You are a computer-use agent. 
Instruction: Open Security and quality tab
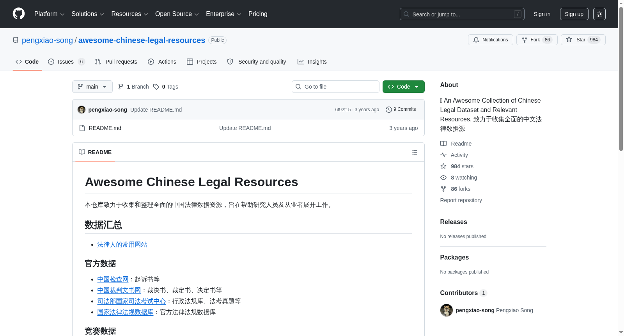257,62
